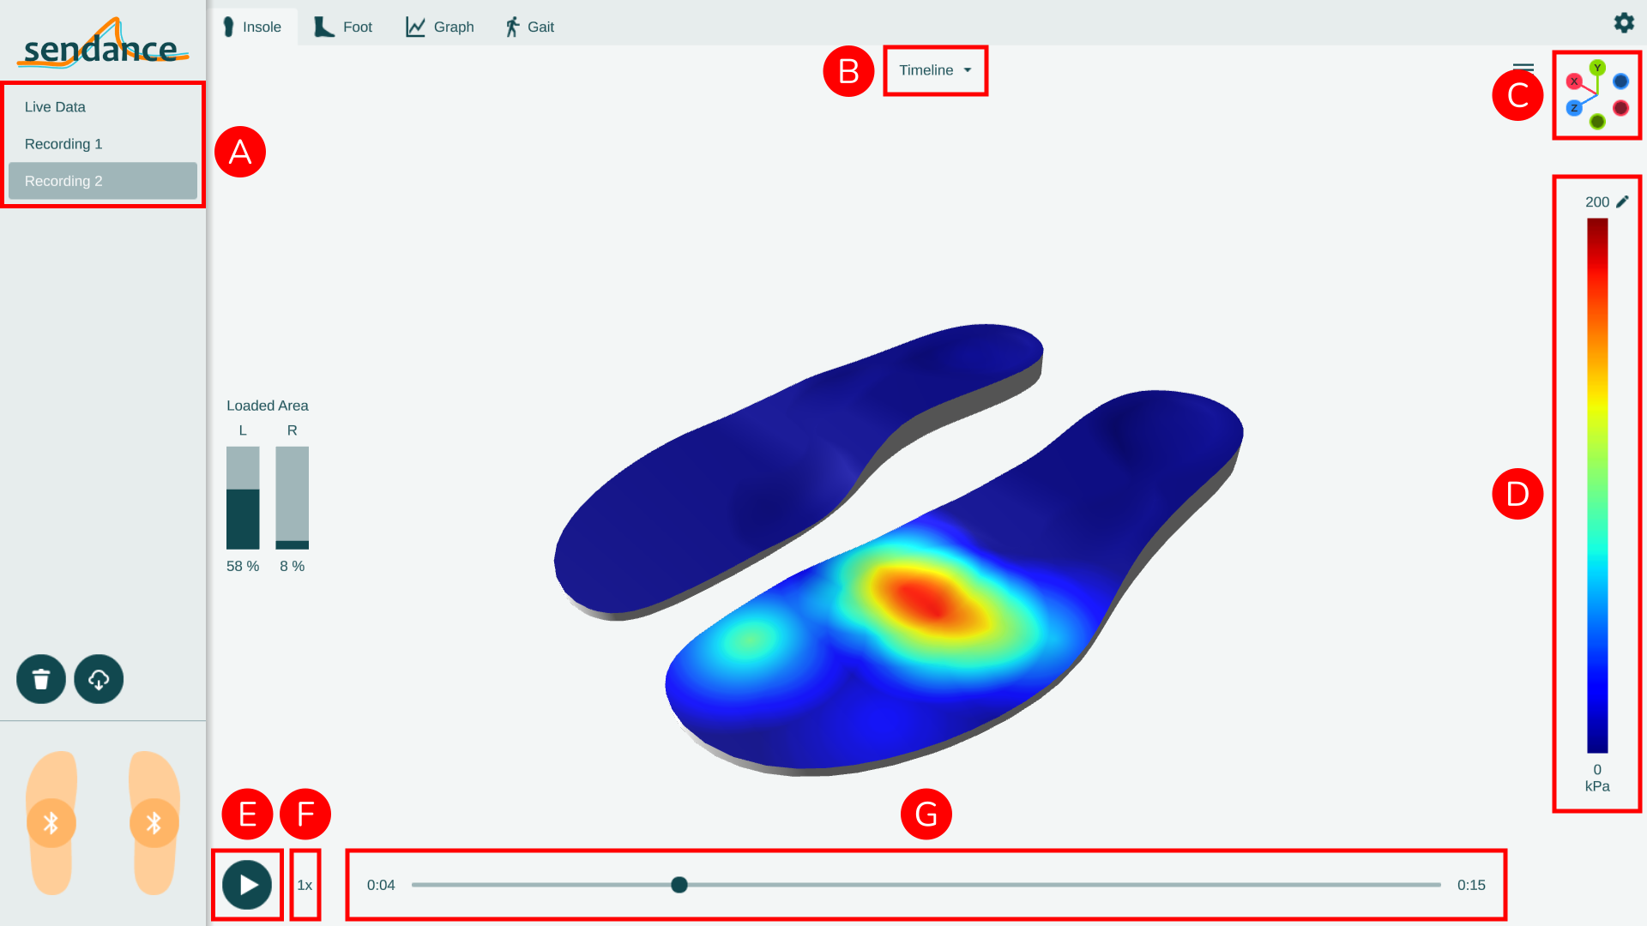Click the 0:04 current time label
1647x926 pixels.
[x=381, y=885]
